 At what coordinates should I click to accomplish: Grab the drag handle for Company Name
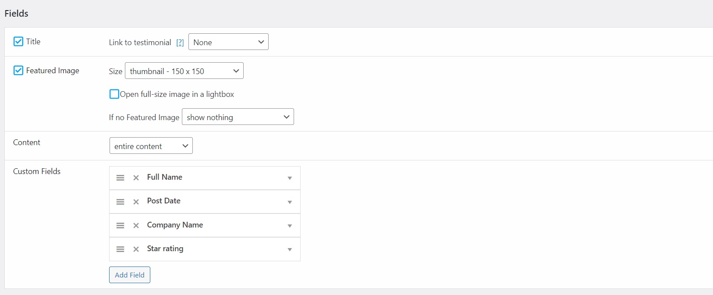click(x=120, y=225)
